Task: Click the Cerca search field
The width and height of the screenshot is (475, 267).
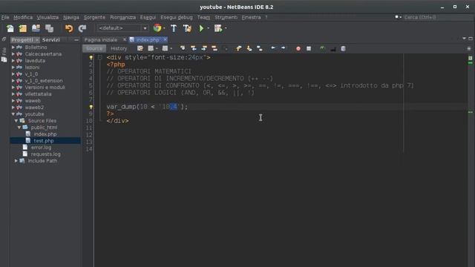Action: pyautogui.click(x=438, y=17)
